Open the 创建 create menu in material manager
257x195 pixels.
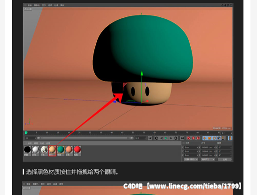click(x=29, y=143)
